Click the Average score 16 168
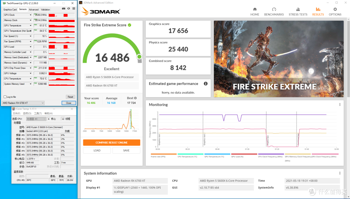 tap(111, 103)
